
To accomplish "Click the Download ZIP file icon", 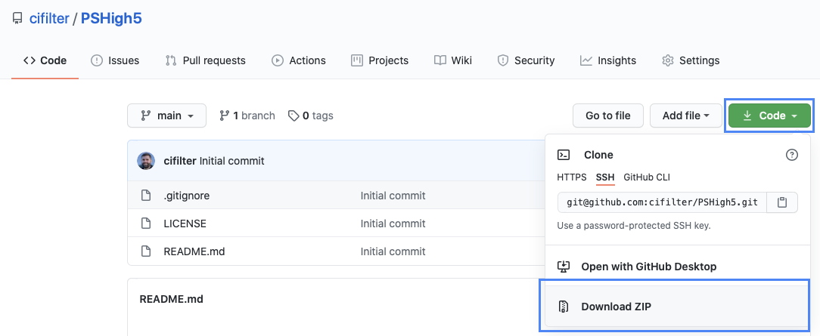I will pyautogui.click(x=564, y=307).
